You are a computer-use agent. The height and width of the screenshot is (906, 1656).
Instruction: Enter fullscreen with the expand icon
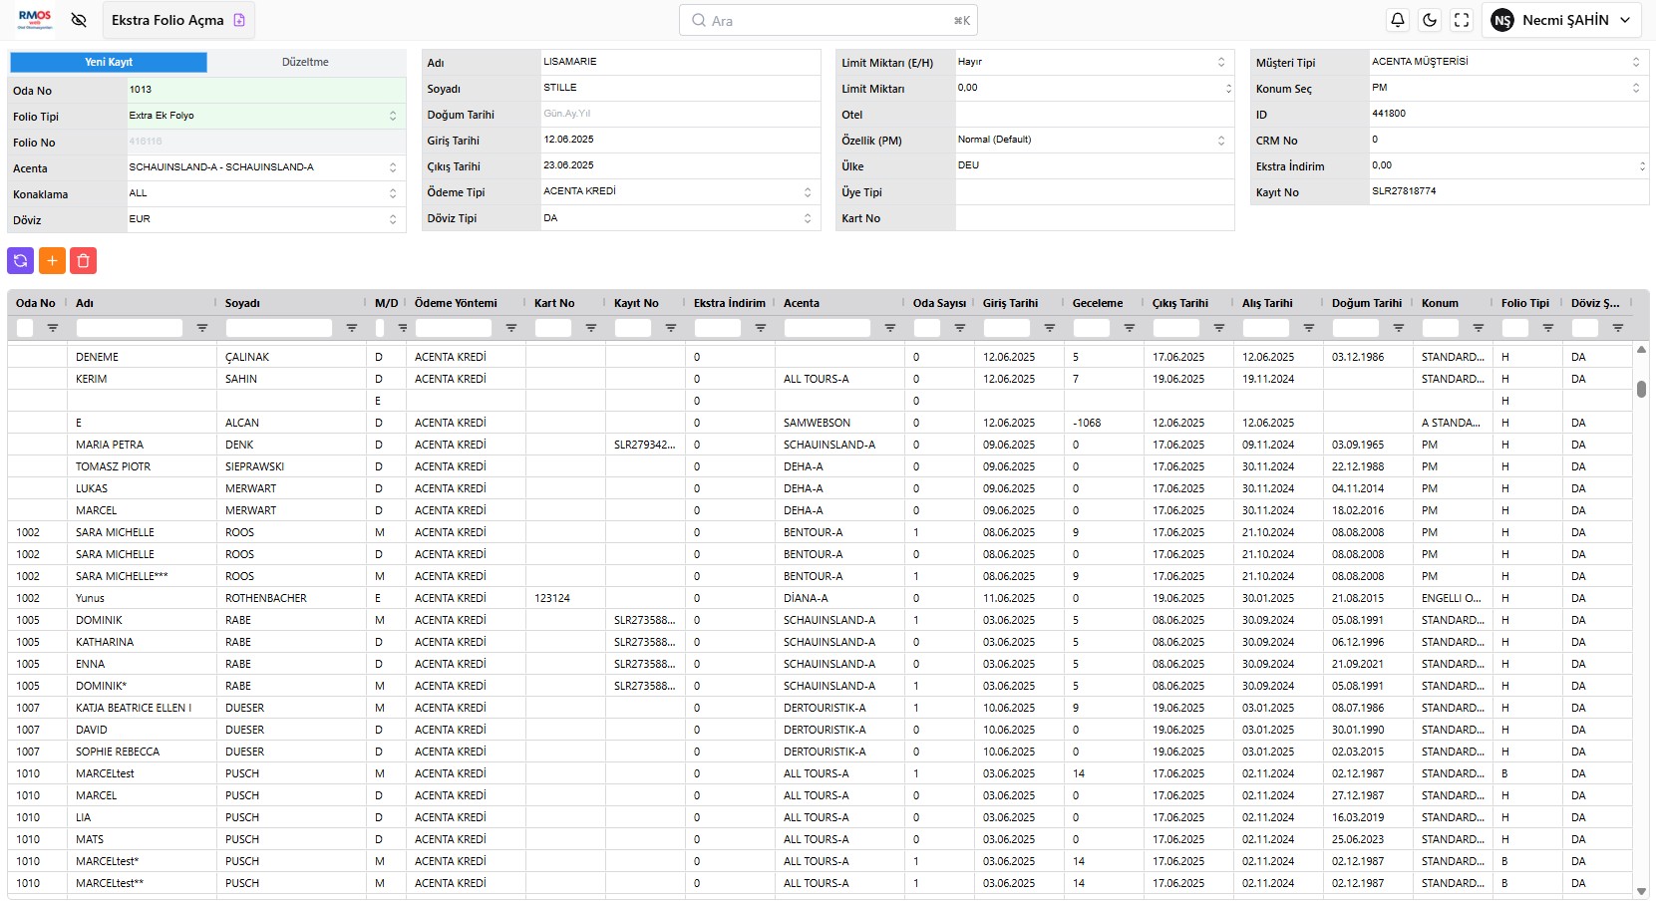[x=1462, y=20]
